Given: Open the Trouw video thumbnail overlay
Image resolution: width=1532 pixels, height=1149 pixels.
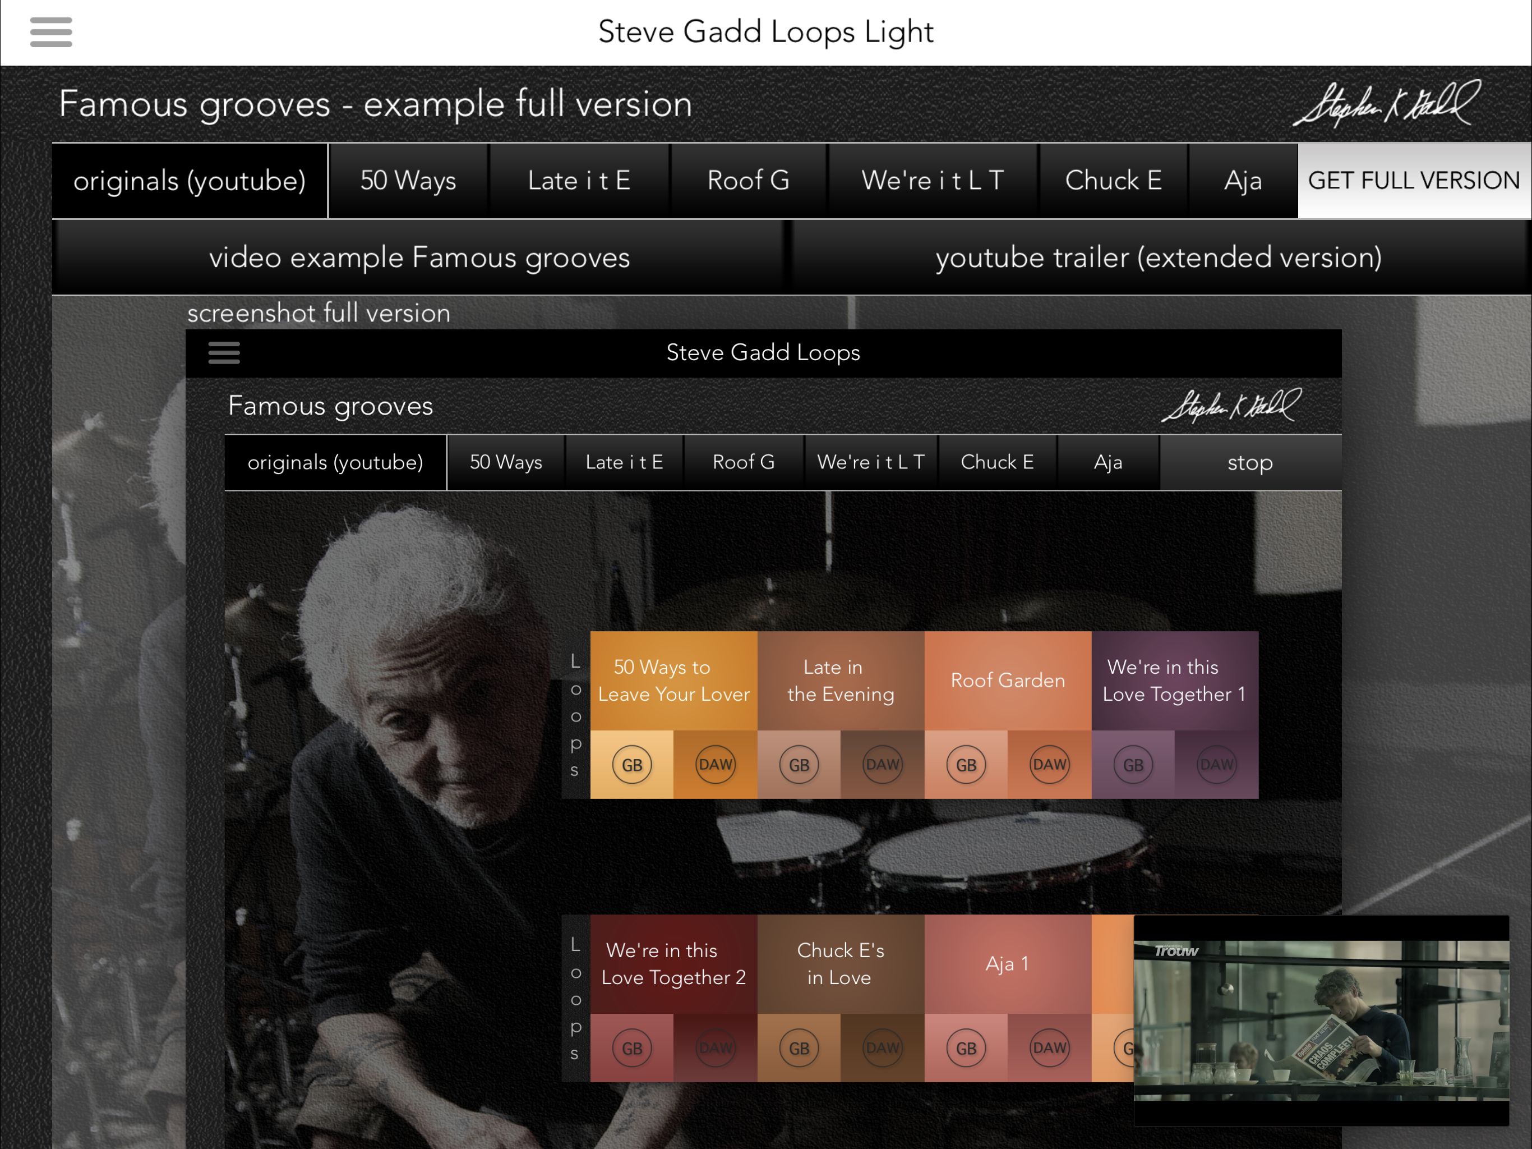Looking at the screenshot, I should click(1322, 1020).
